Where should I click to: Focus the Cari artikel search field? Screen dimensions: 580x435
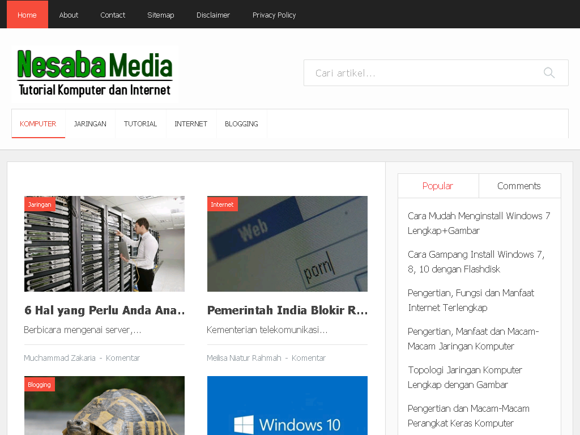[419, 73]
